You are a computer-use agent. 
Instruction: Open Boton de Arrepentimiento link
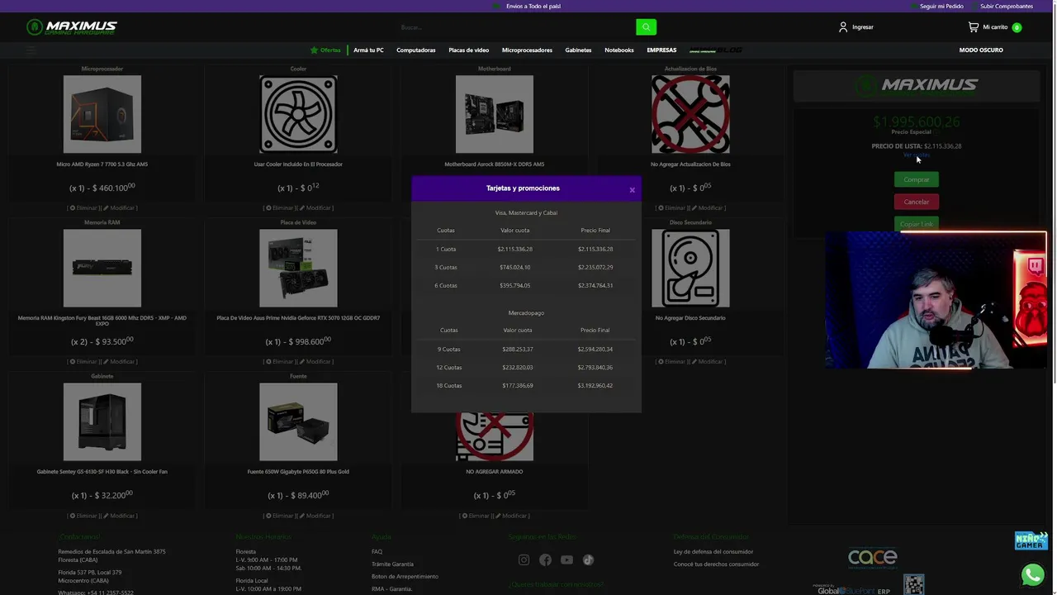coord(405,577)
